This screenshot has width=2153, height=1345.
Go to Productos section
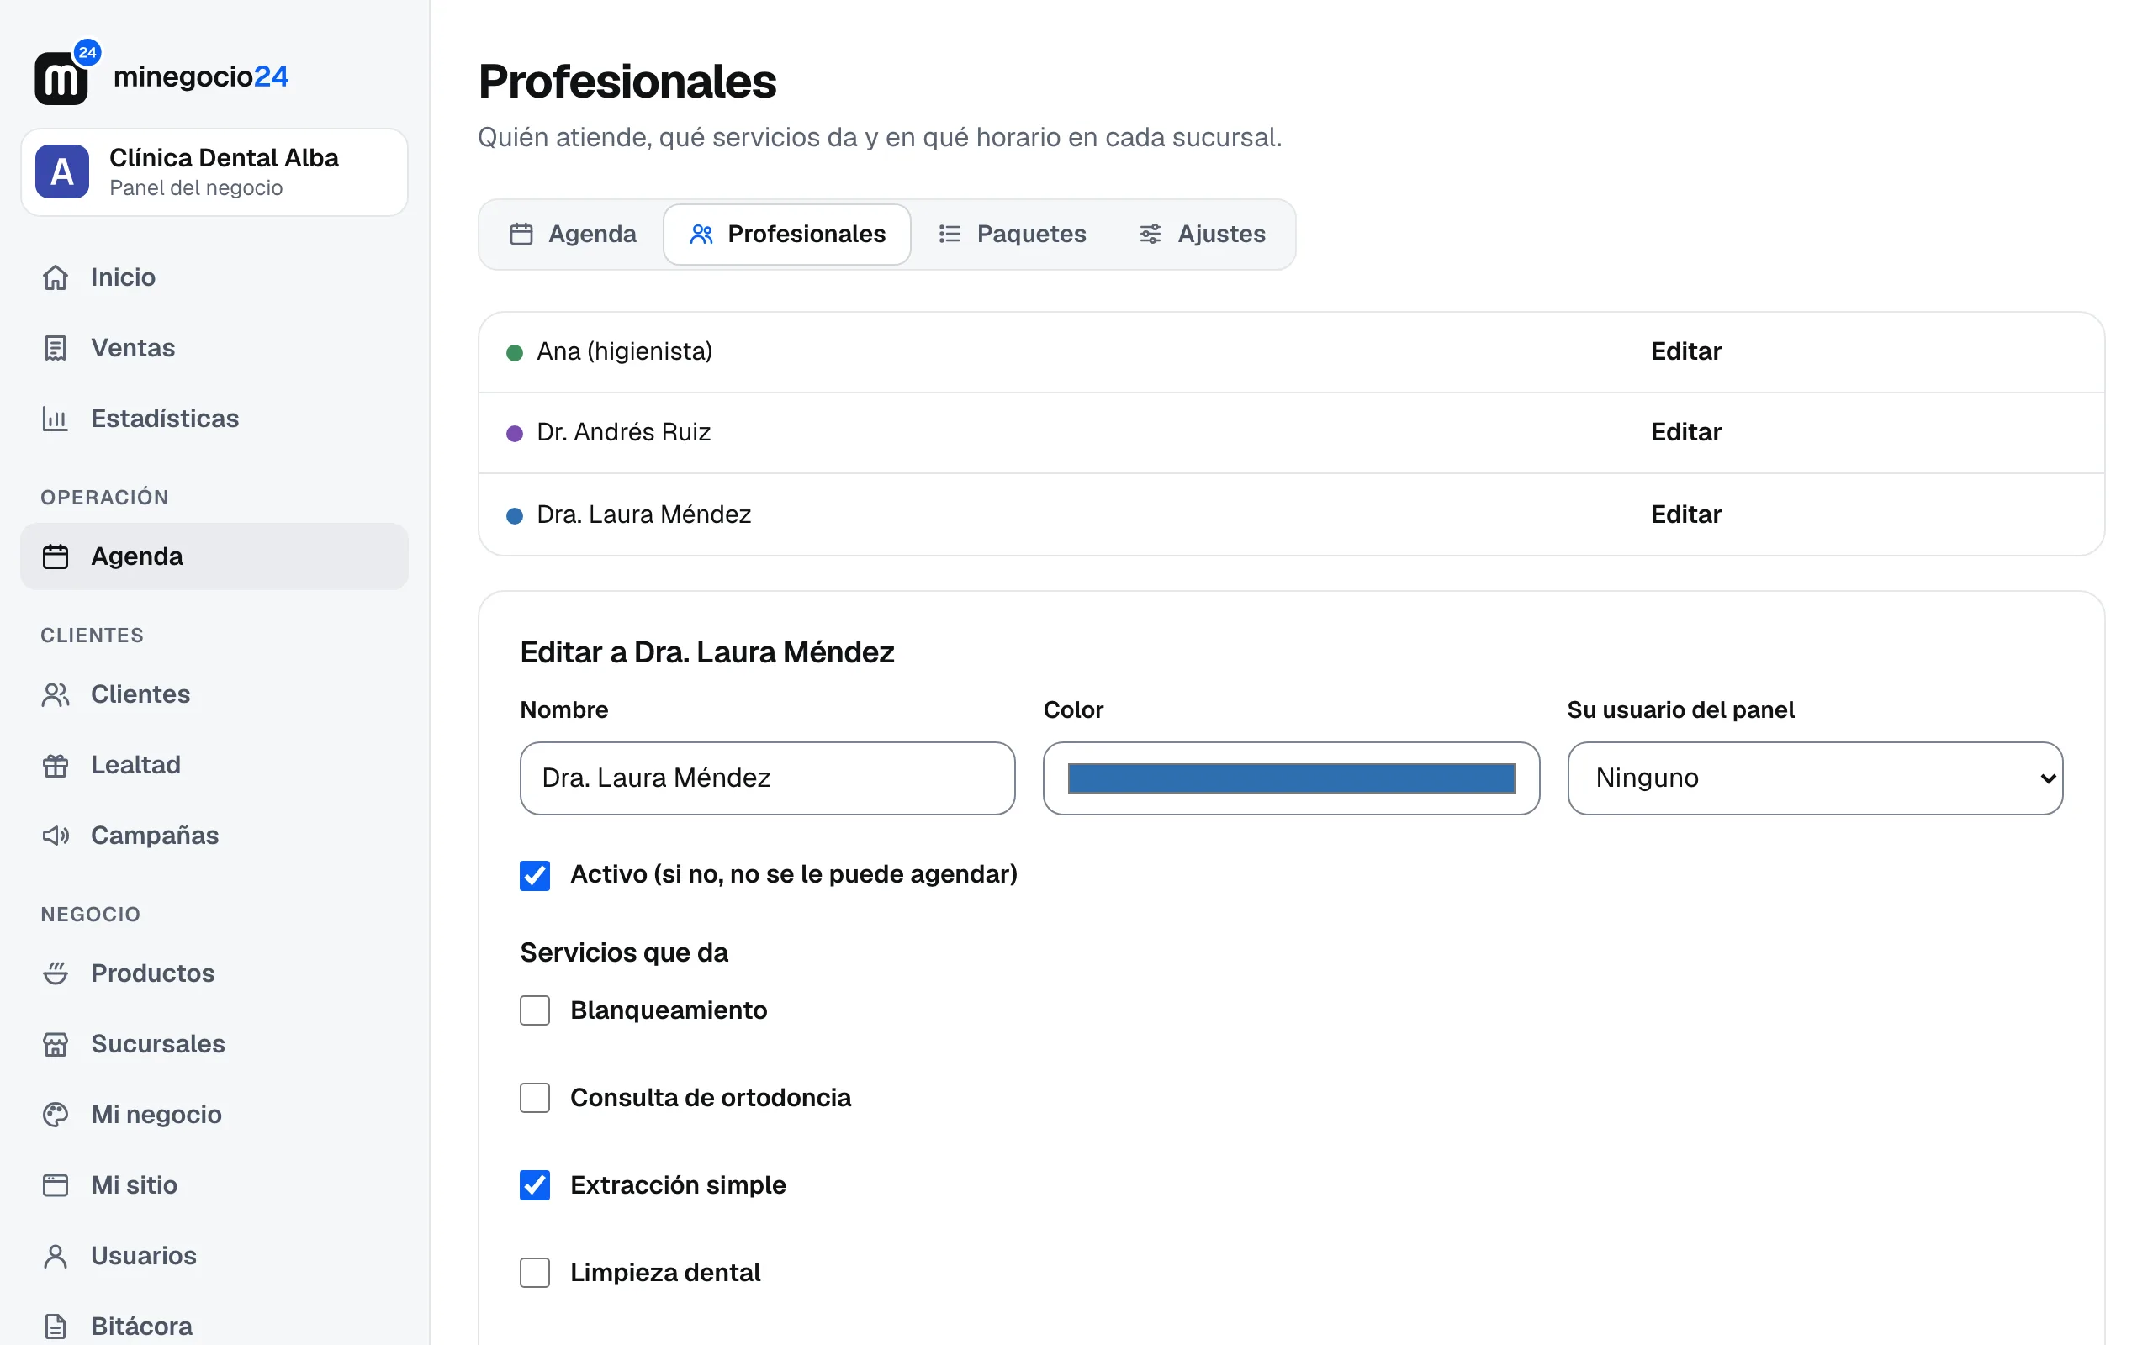click(x=214, y=973)
